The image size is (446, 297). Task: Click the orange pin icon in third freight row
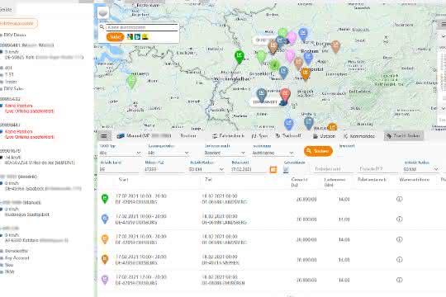click(105, 239)
